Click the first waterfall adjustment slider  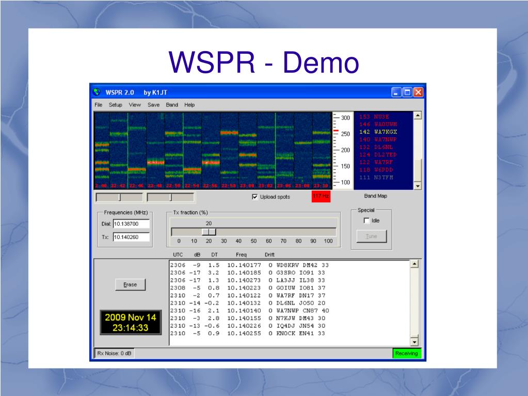[120, 197]
